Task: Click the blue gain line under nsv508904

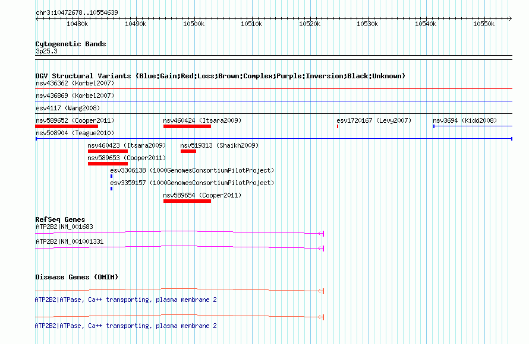Action: (x=274, y=139)
